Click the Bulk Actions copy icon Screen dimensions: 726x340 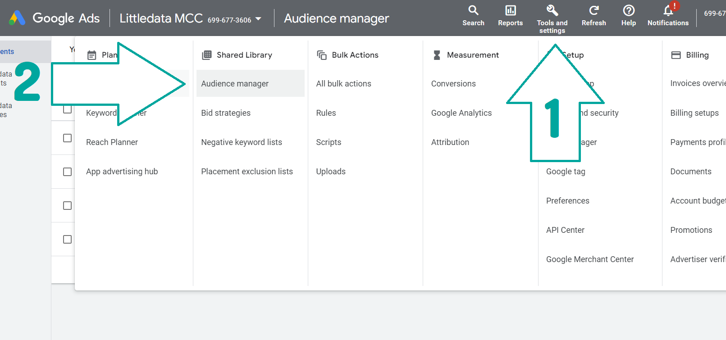tap(322, 55)
